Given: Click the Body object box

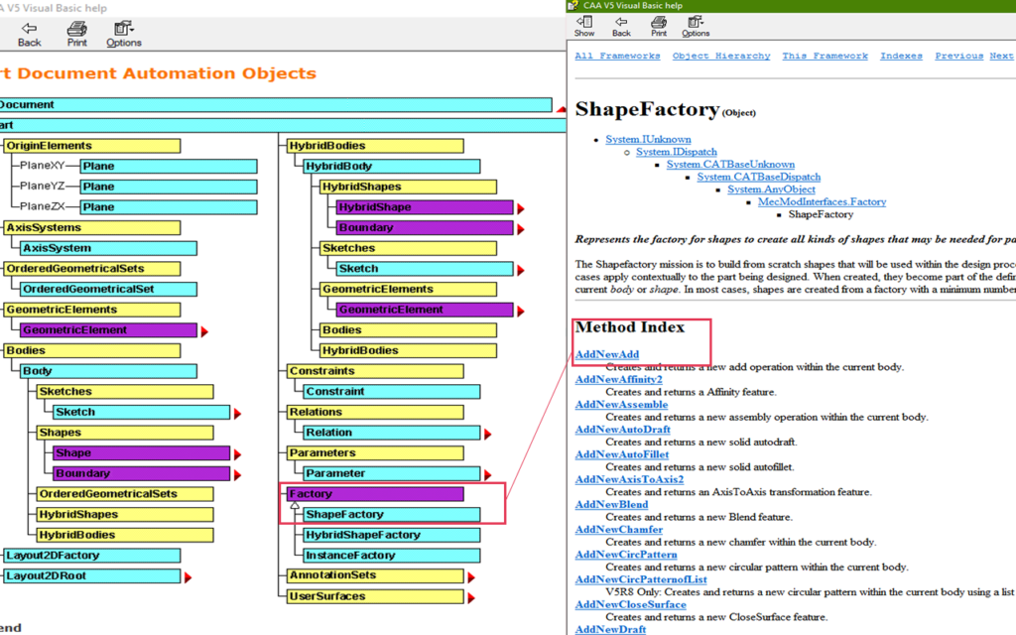Looking at the screenshot, I should tap(108, 371).
